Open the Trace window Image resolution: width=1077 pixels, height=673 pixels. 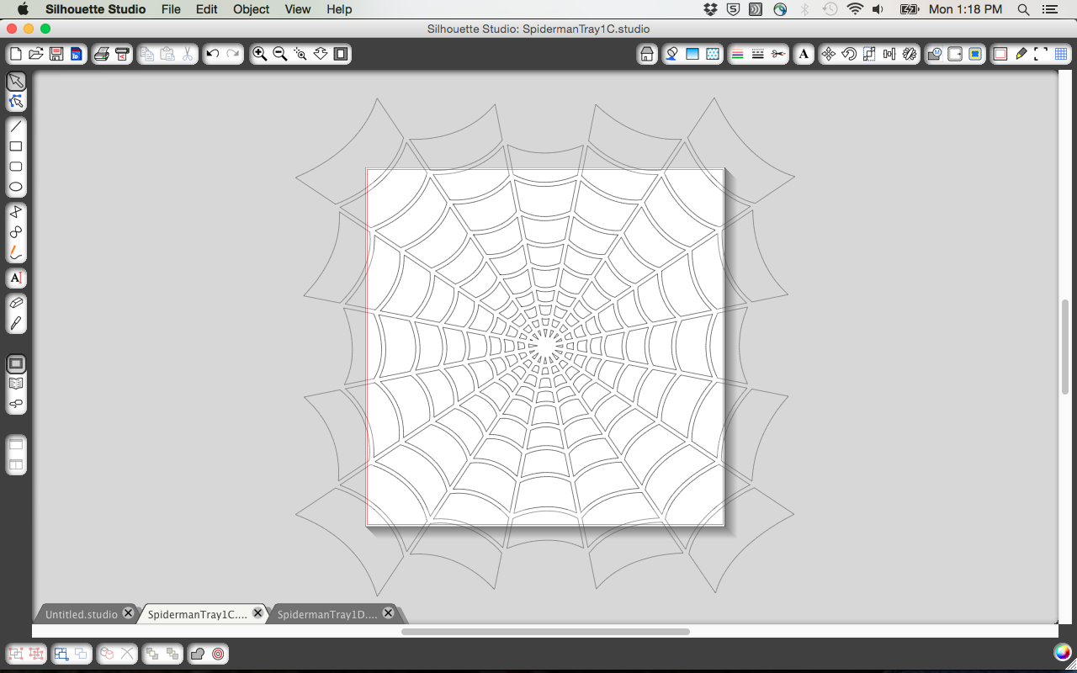(975, 54)
